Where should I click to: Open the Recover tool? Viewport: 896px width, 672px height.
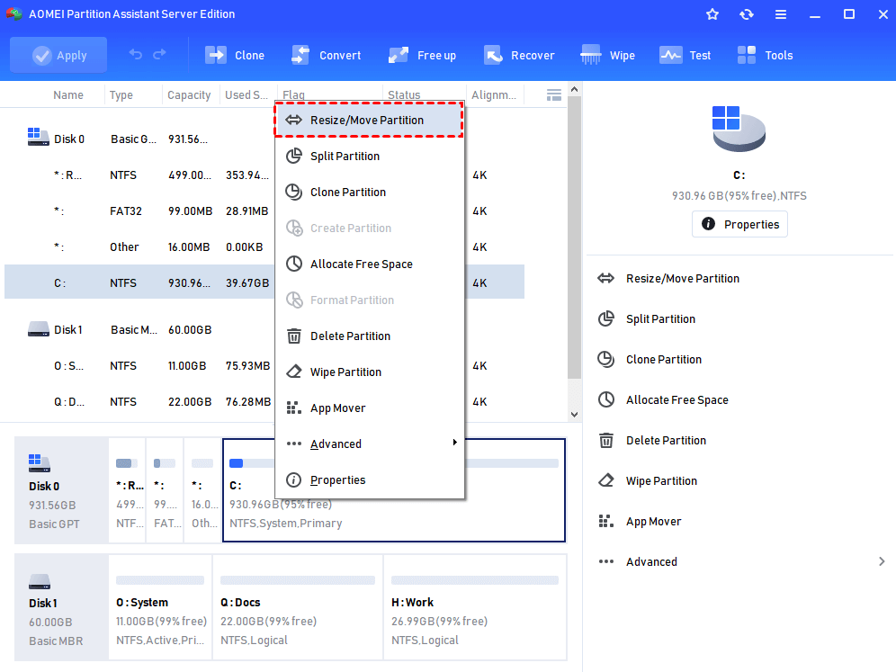tap(493, 55)
